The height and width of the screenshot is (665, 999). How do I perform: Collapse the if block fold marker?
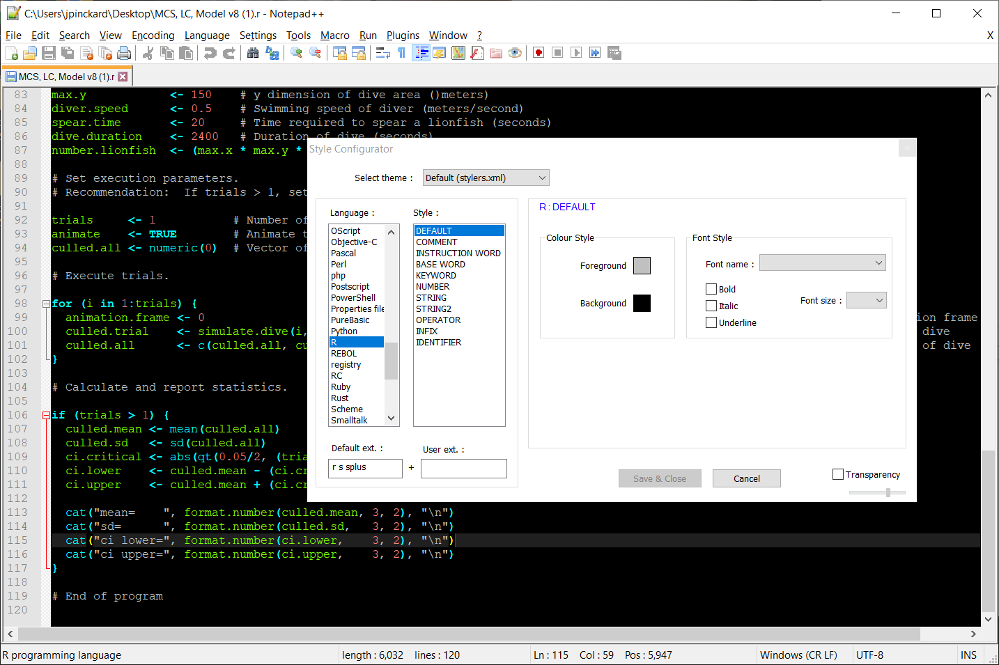(46, 415)
